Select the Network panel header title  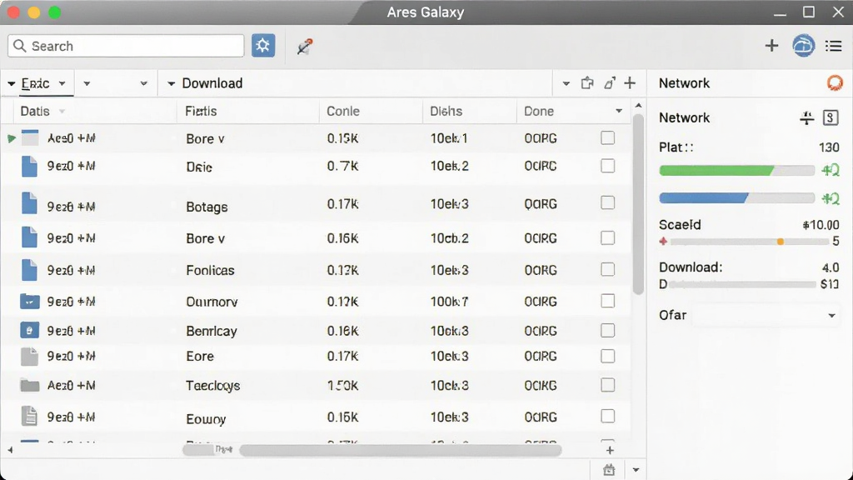pos(684,83)
